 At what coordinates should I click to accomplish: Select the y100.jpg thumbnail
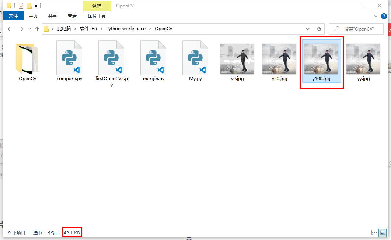(321, 59)
